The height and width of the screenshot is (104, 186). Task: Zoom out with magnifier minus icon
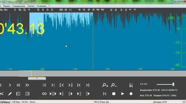coord(114,85)
